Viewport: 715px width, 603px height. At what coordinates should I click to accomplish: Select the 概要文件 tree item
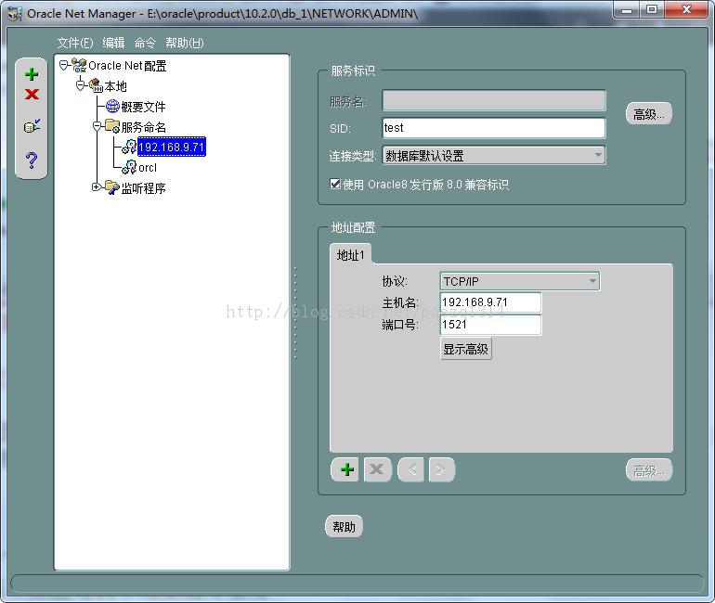coord(143,107)
